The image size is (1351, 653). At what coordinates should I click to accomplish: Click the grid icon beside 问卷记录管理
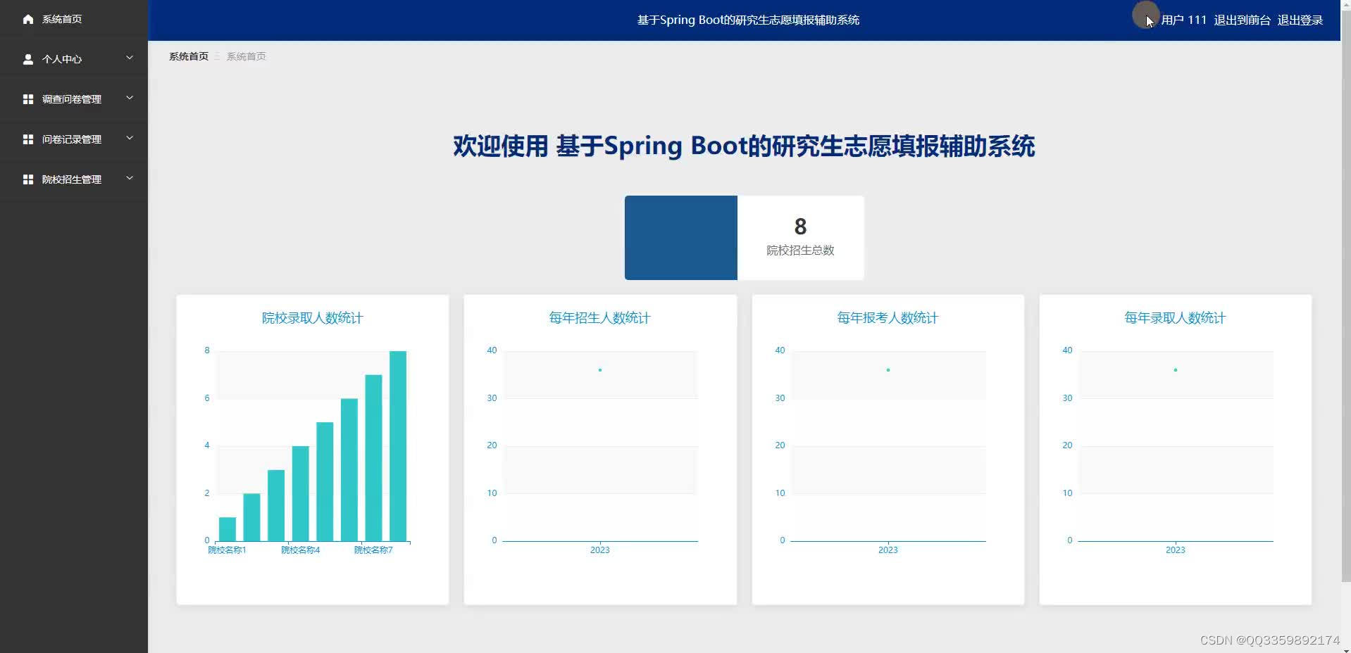28,139
